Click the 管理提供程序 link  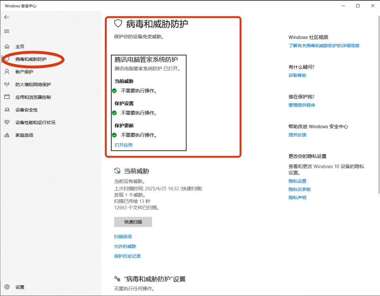pos(302,105)
